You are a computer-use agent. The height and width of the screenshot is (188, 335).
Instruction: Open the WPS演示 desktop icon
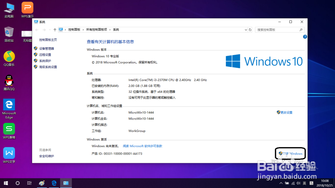click(x=27, y=10)
